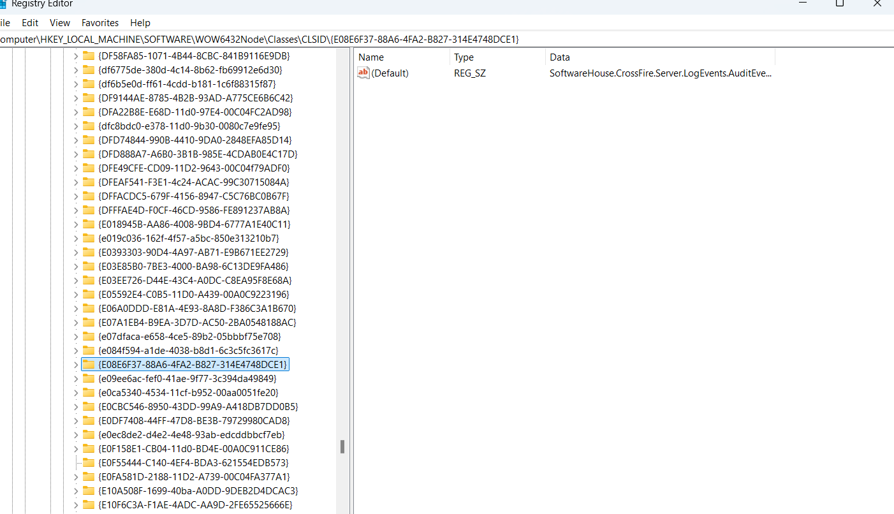Expand the {E07A1EB4-B9EA-3D7D-AC50-2BA0548188AC} key
Screen dimensions: 894x514
(76, 323)
